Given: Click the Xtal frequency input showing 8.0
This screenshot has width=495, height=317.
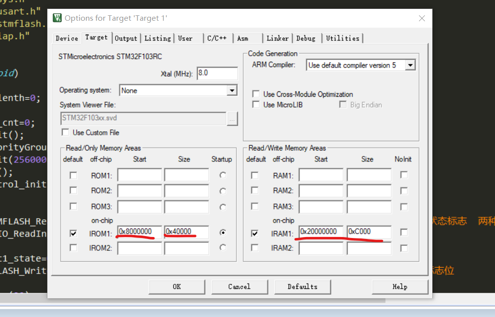Looking at the screenshot, I should pos(217,73).
